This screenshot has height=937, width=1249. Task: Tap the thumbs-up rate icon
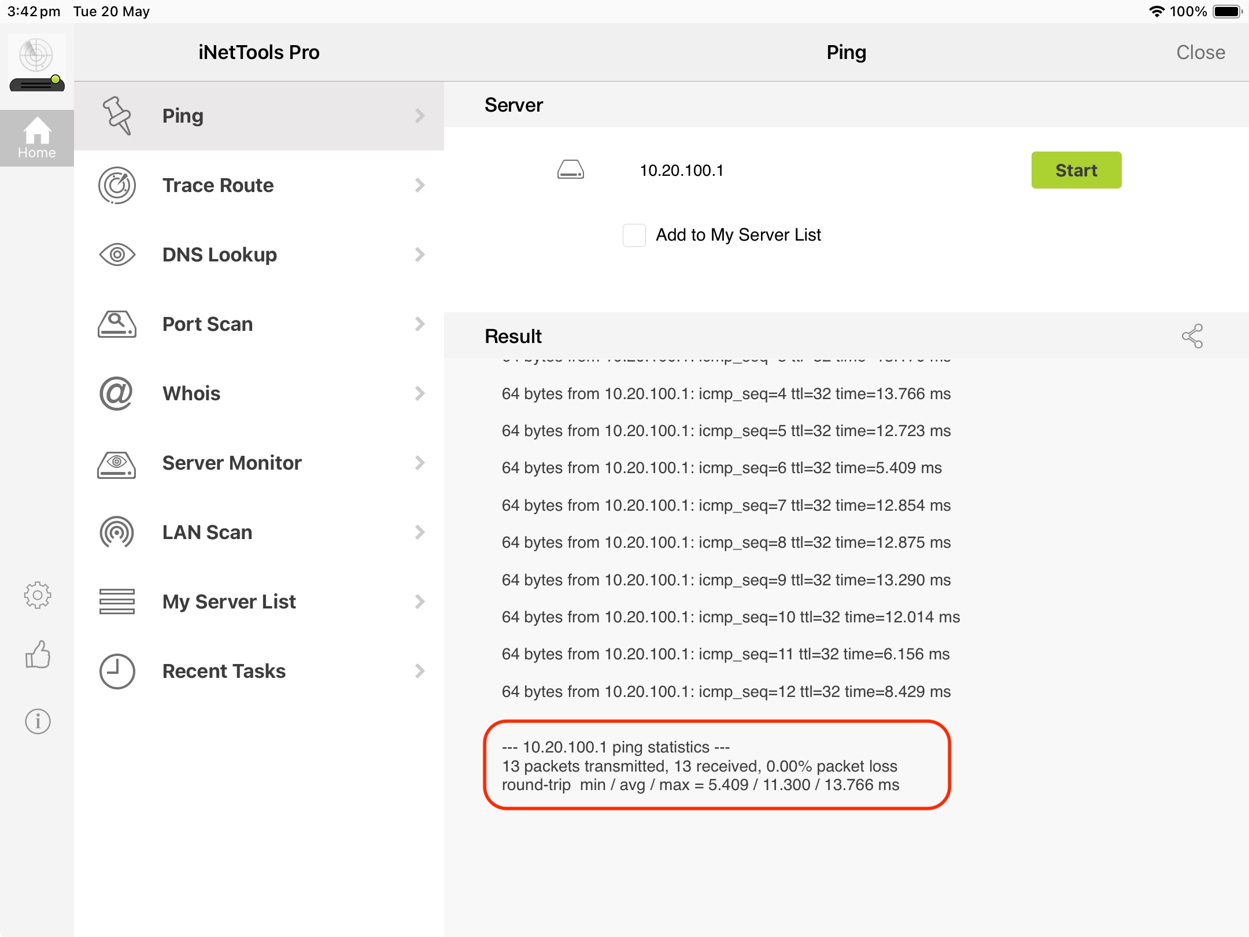click(x=38, y=654)
